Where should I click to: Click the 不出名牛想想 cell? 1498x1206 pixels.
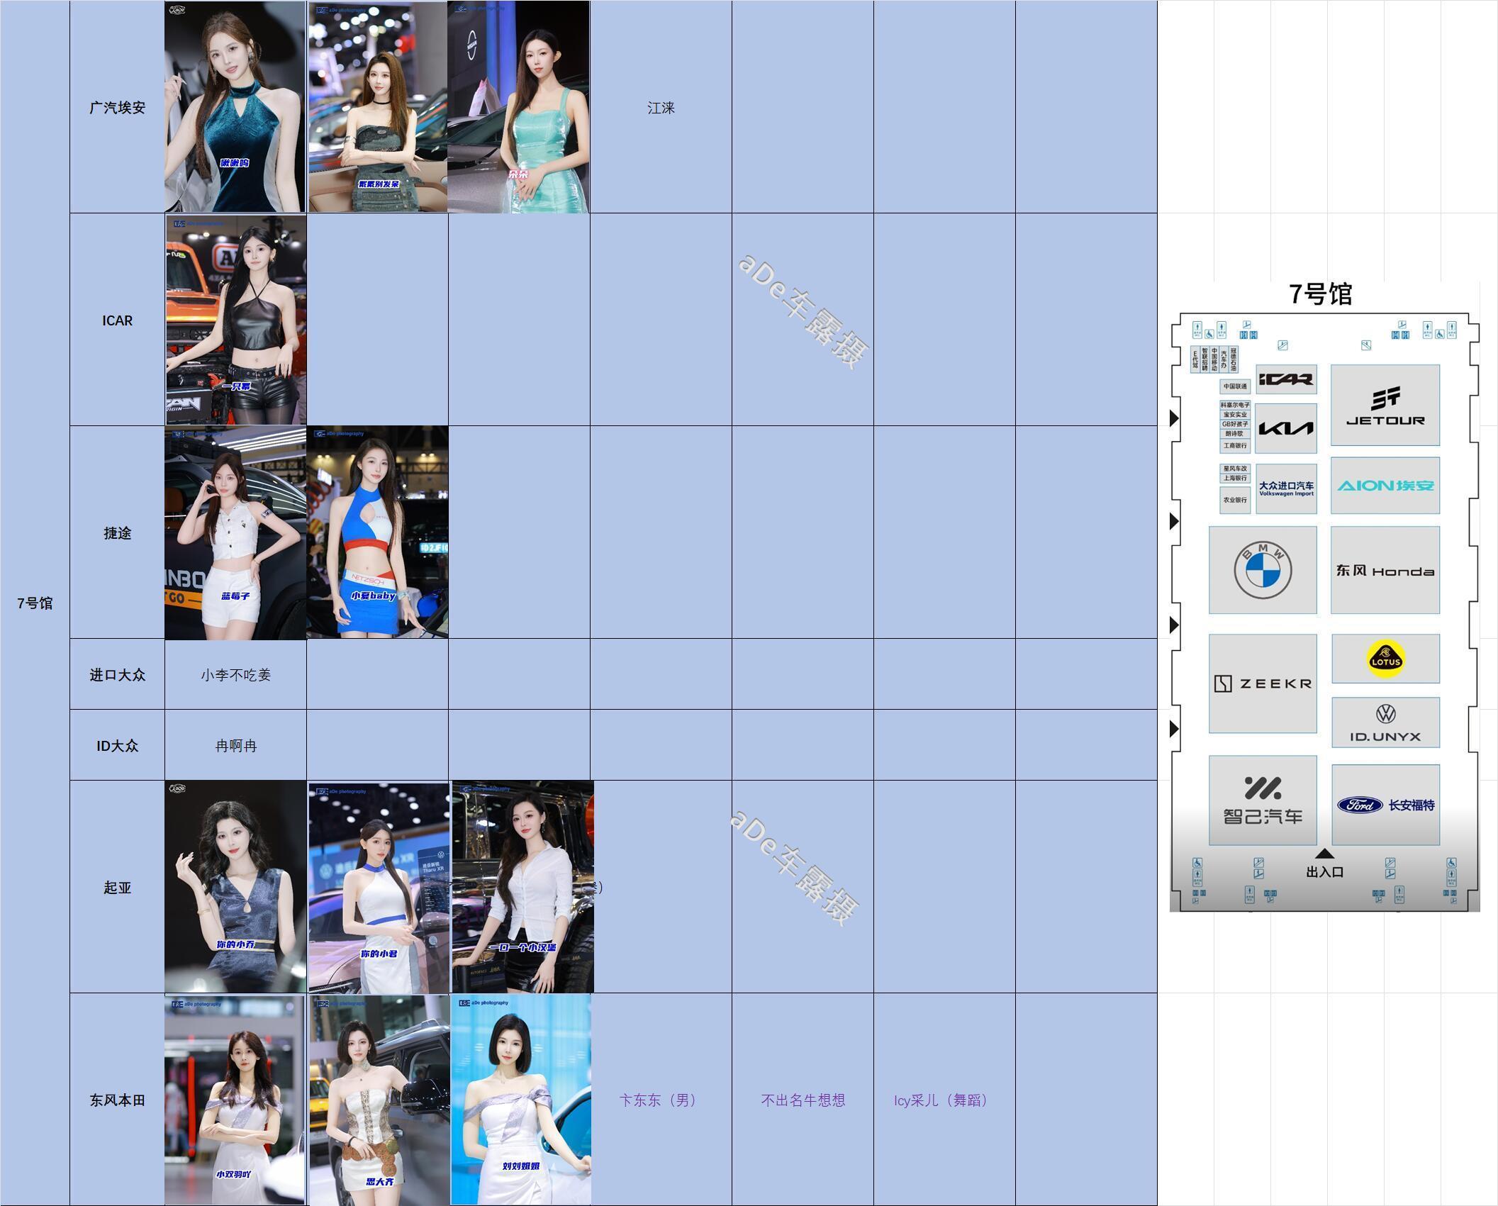pos(803,1100)
